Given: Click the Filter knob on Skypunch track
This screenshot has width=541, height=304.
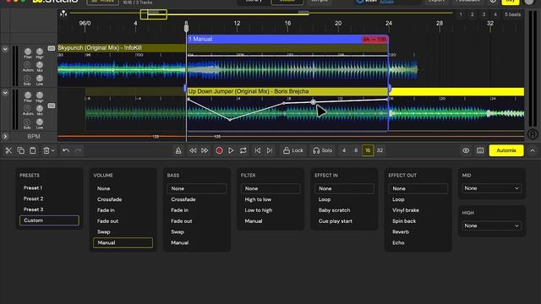Looking at the screenshot, I should click(x=28, y=52).
